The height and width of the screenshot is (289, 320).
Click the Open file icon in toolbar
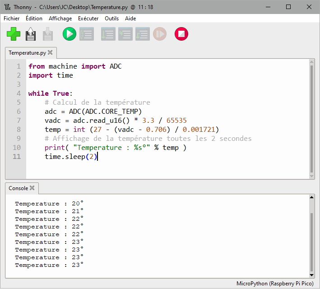click(31, 34)
